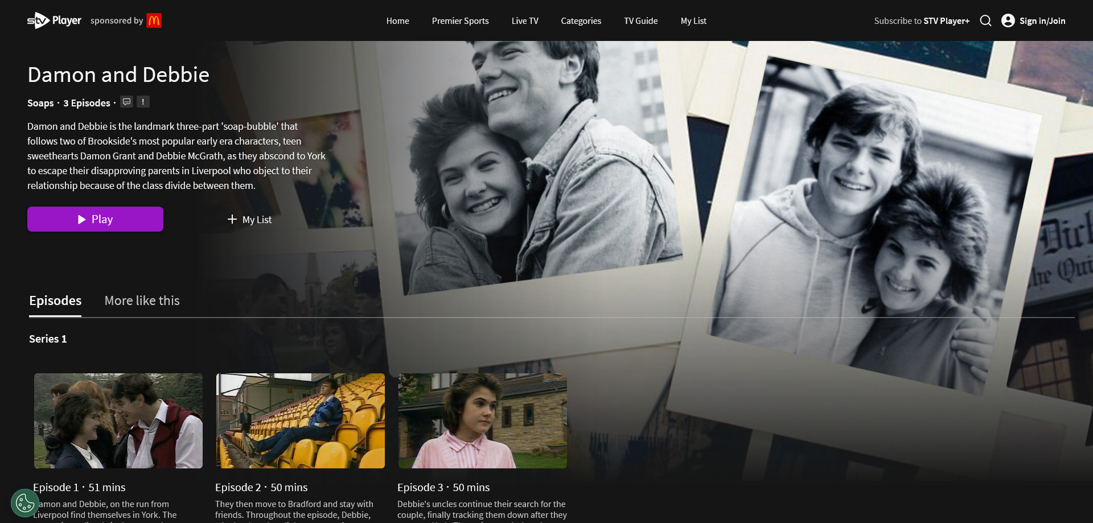This screenshot has height=523, width=1093.
Task: Open the TV Guide page
Action: point(640,21)
